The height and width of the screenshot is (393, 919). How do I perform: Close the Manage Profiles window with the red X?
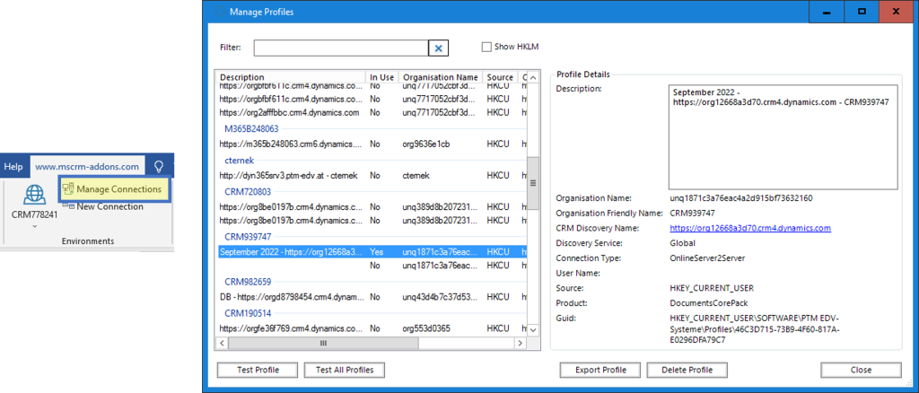pos(897,12)
